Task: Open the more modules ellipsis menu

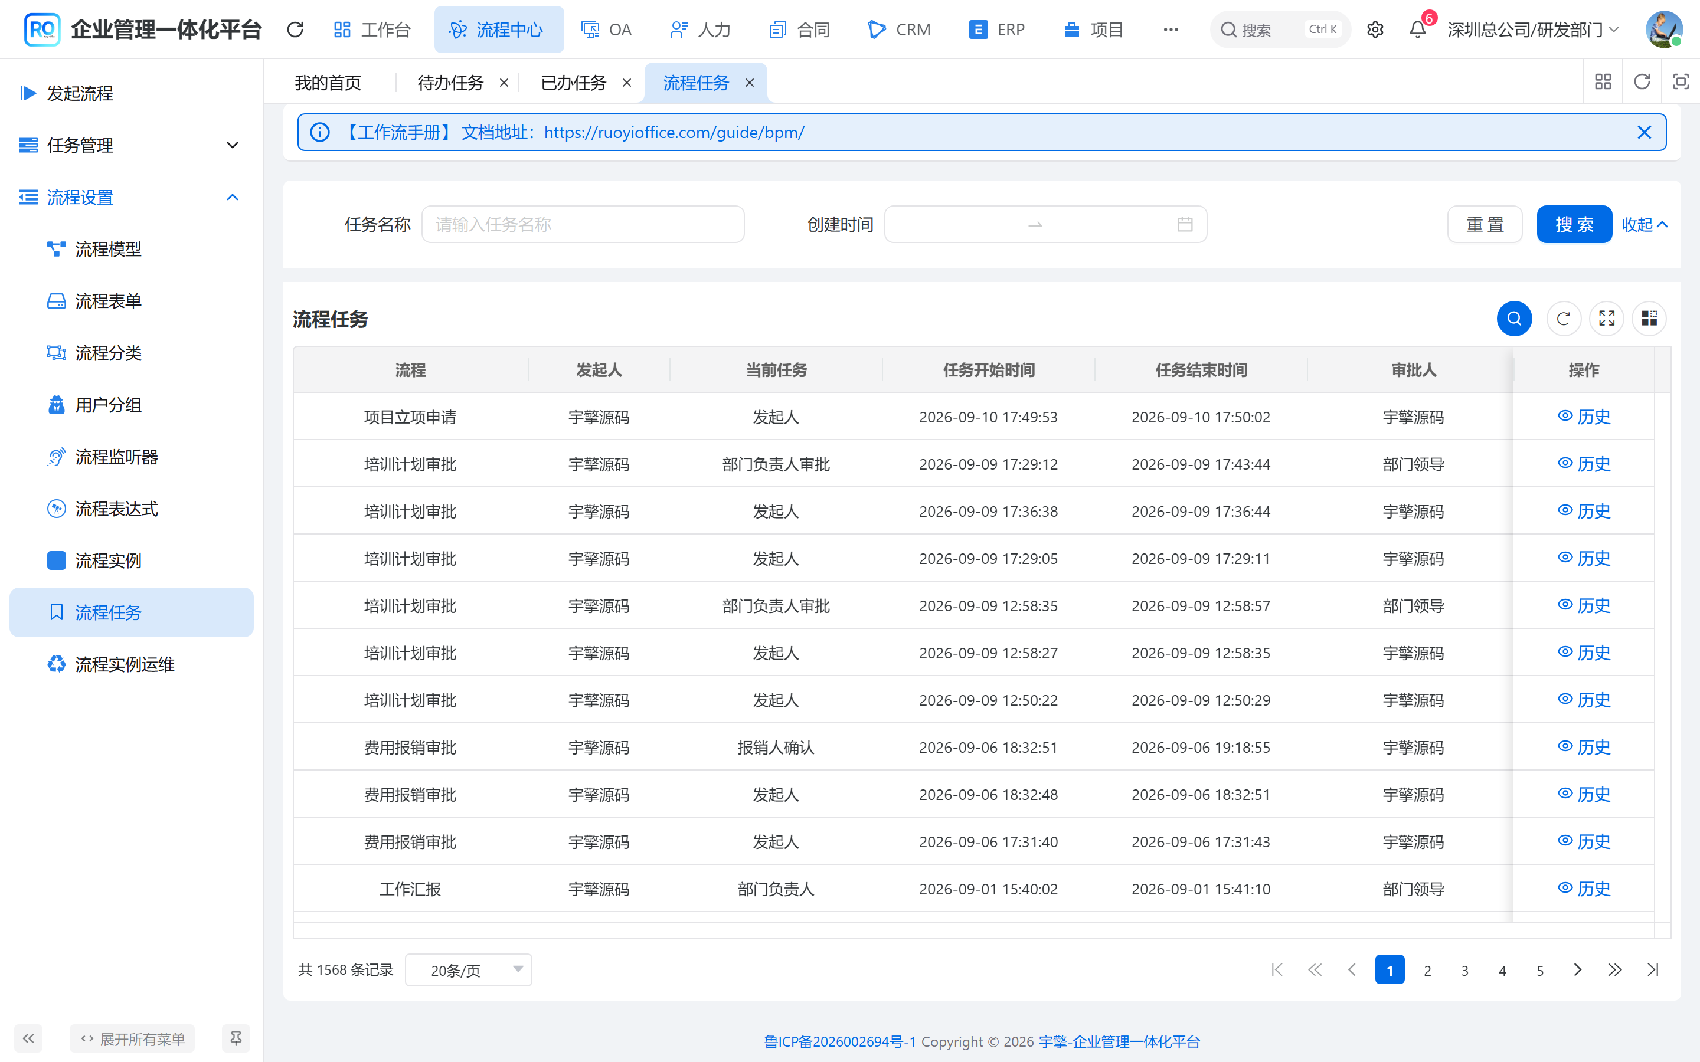Action: [x=1171, y=29]
